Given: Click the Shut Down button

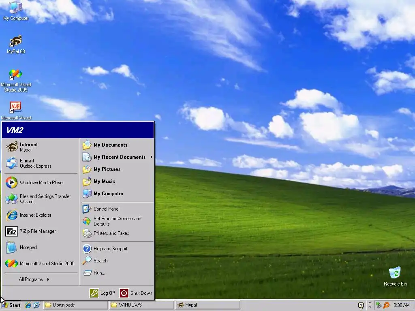Looking at the screenshot, I should click(136, 293).
